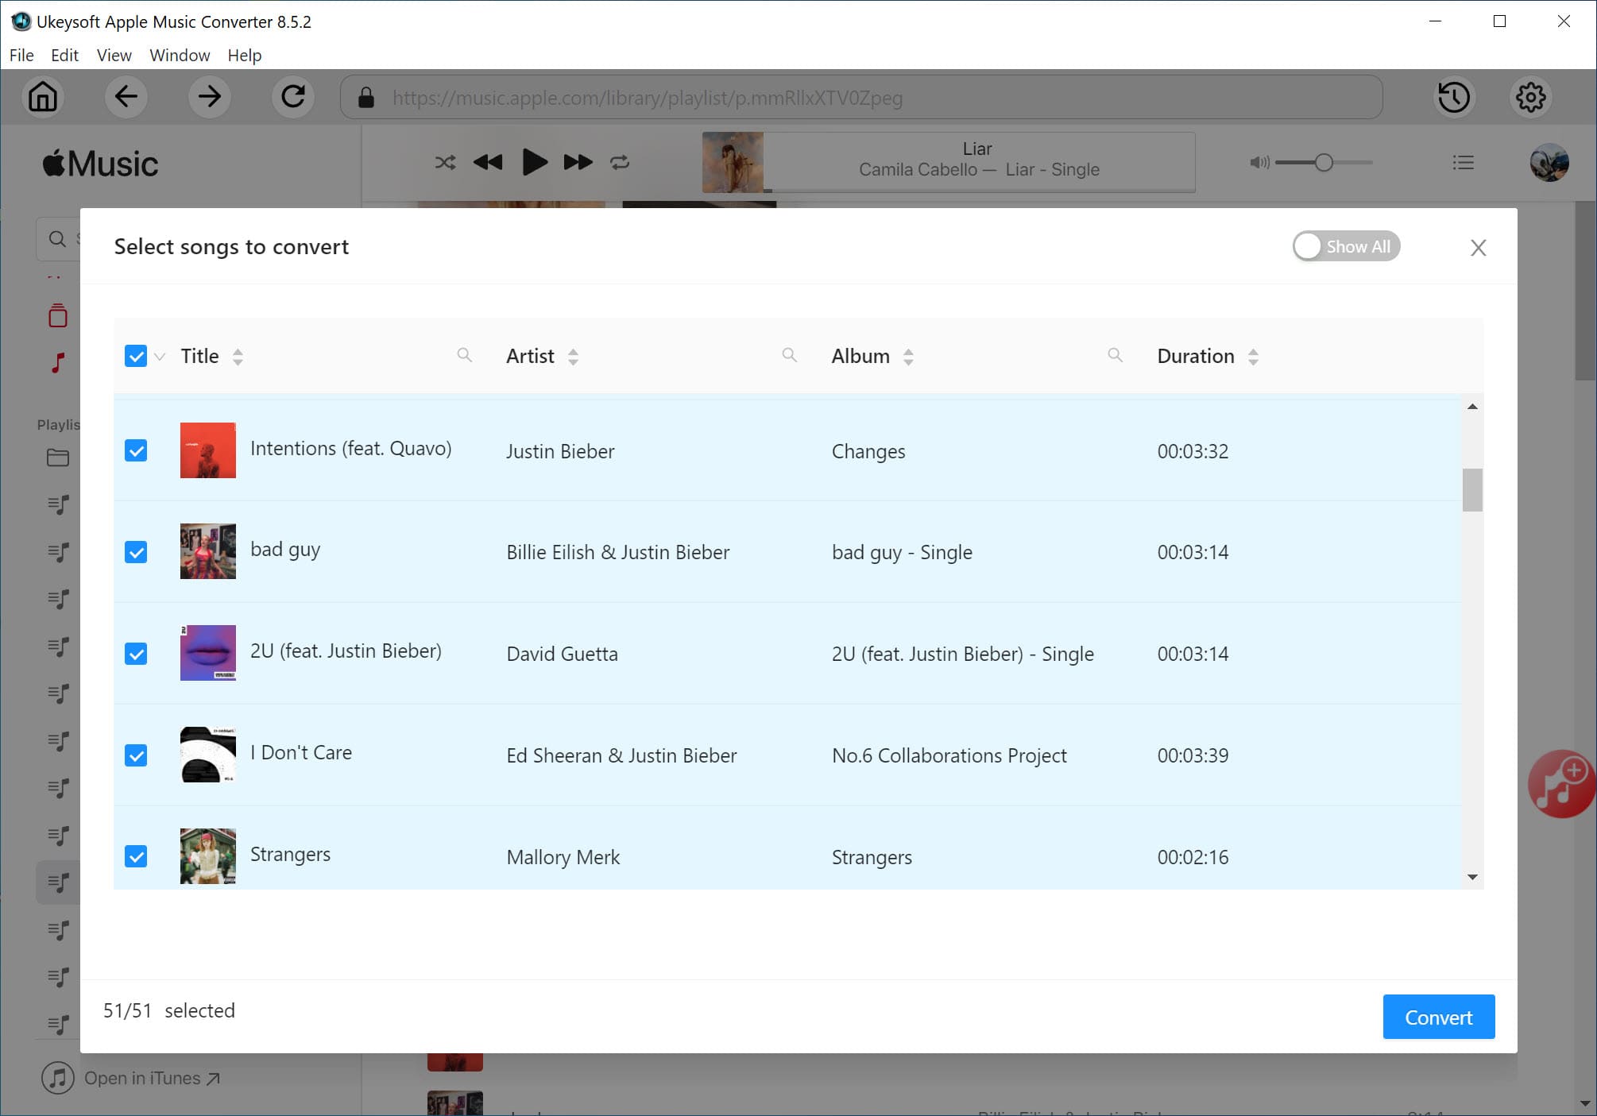Uncheck the I Don't Care checkbox

[136, 755]
